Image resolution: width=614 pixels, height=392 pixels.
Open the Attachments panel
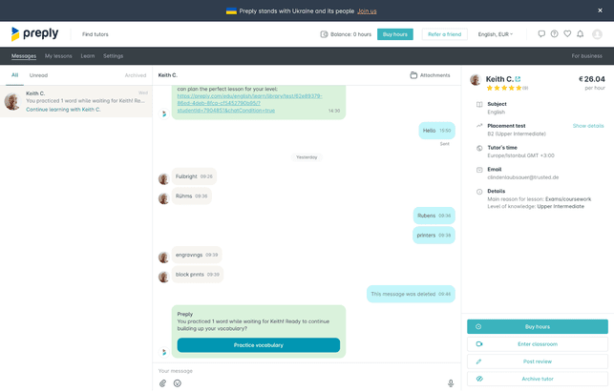point(430,75)
